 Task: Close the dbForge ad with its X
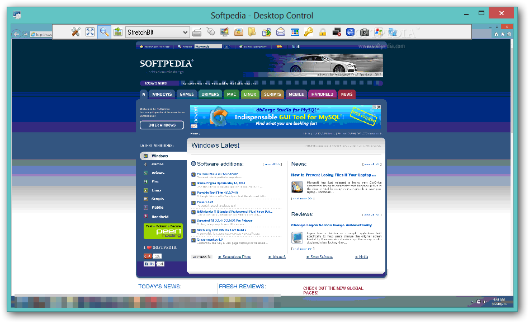pyautogui.click(x=379, y=107)
